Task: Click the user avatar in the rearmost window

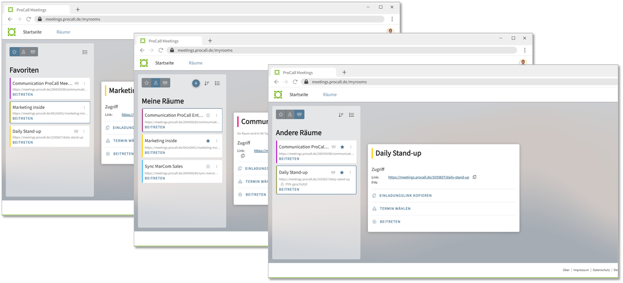Action: 390,32
